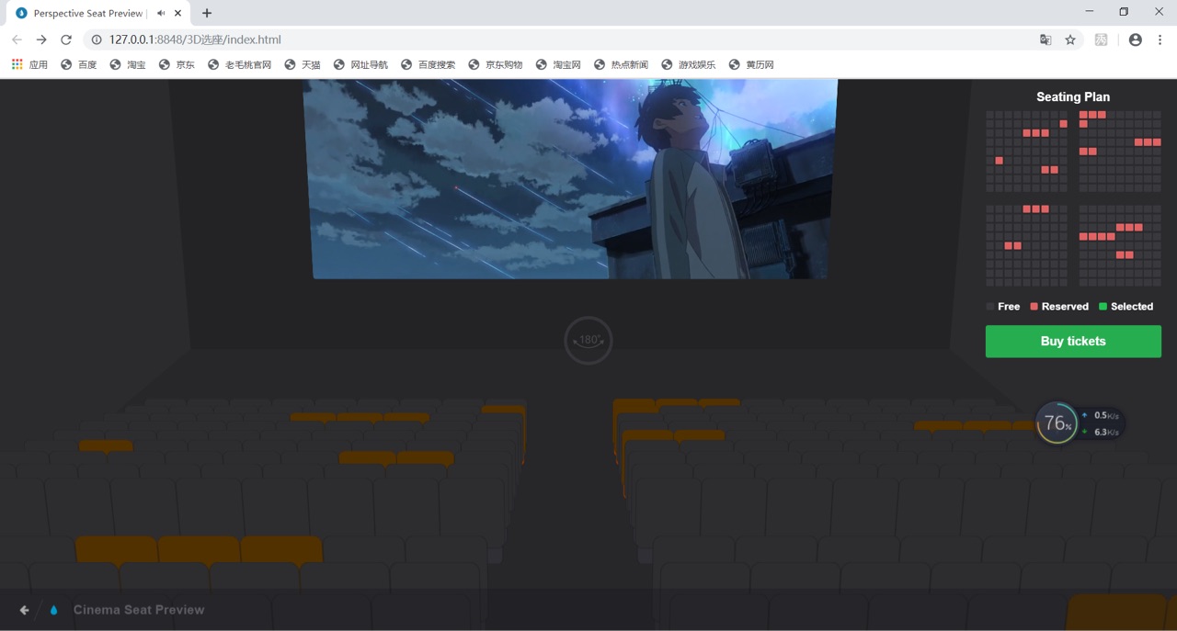Open the Chrome profile avatar
1177x631 pixels.
tap(1136, 39)
